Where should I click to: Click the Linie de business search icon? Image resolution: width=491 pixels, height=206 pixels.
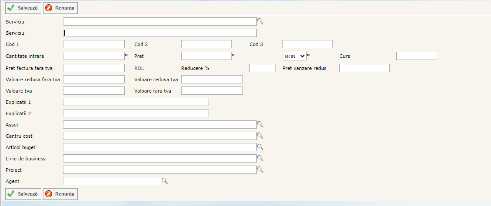260,158
